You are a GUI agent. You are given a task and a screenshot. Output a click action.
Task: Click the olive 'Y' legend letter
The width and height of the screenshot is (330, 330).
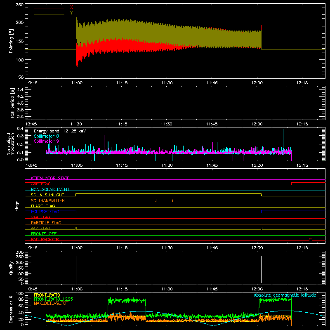[71, 13]
